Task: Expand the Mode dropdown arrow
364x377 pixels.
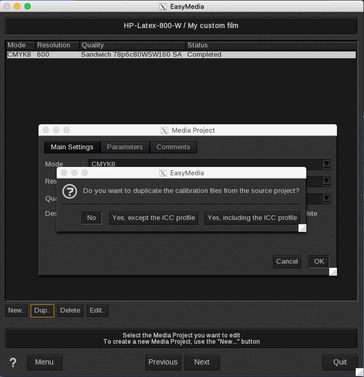Action: coord(326,164)
